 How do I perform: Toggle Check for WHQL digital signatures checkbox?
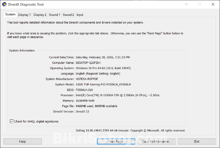12,121
